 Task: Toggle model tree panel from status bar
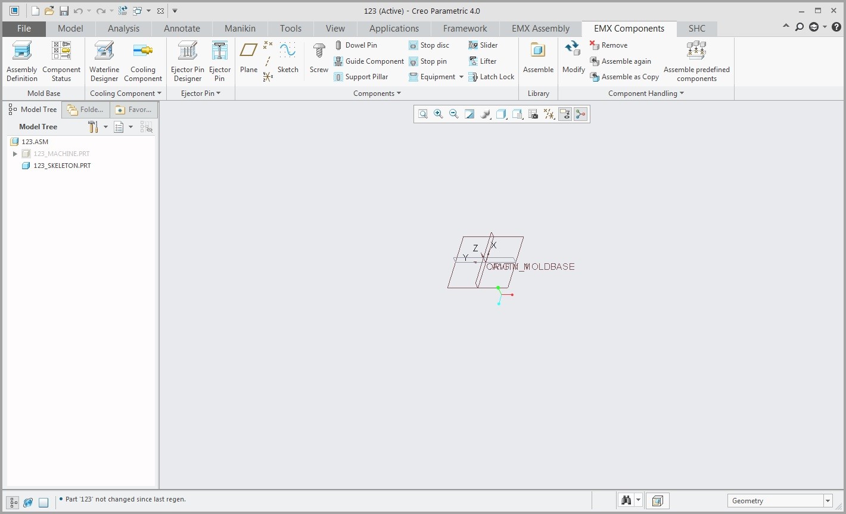[13, 502]
